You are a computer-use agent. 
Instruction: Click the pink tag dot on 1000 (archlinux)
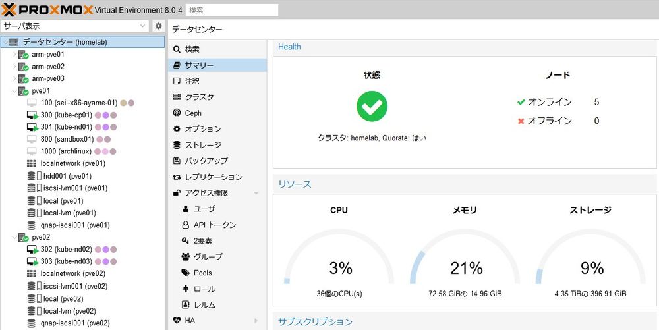point(105,151)
